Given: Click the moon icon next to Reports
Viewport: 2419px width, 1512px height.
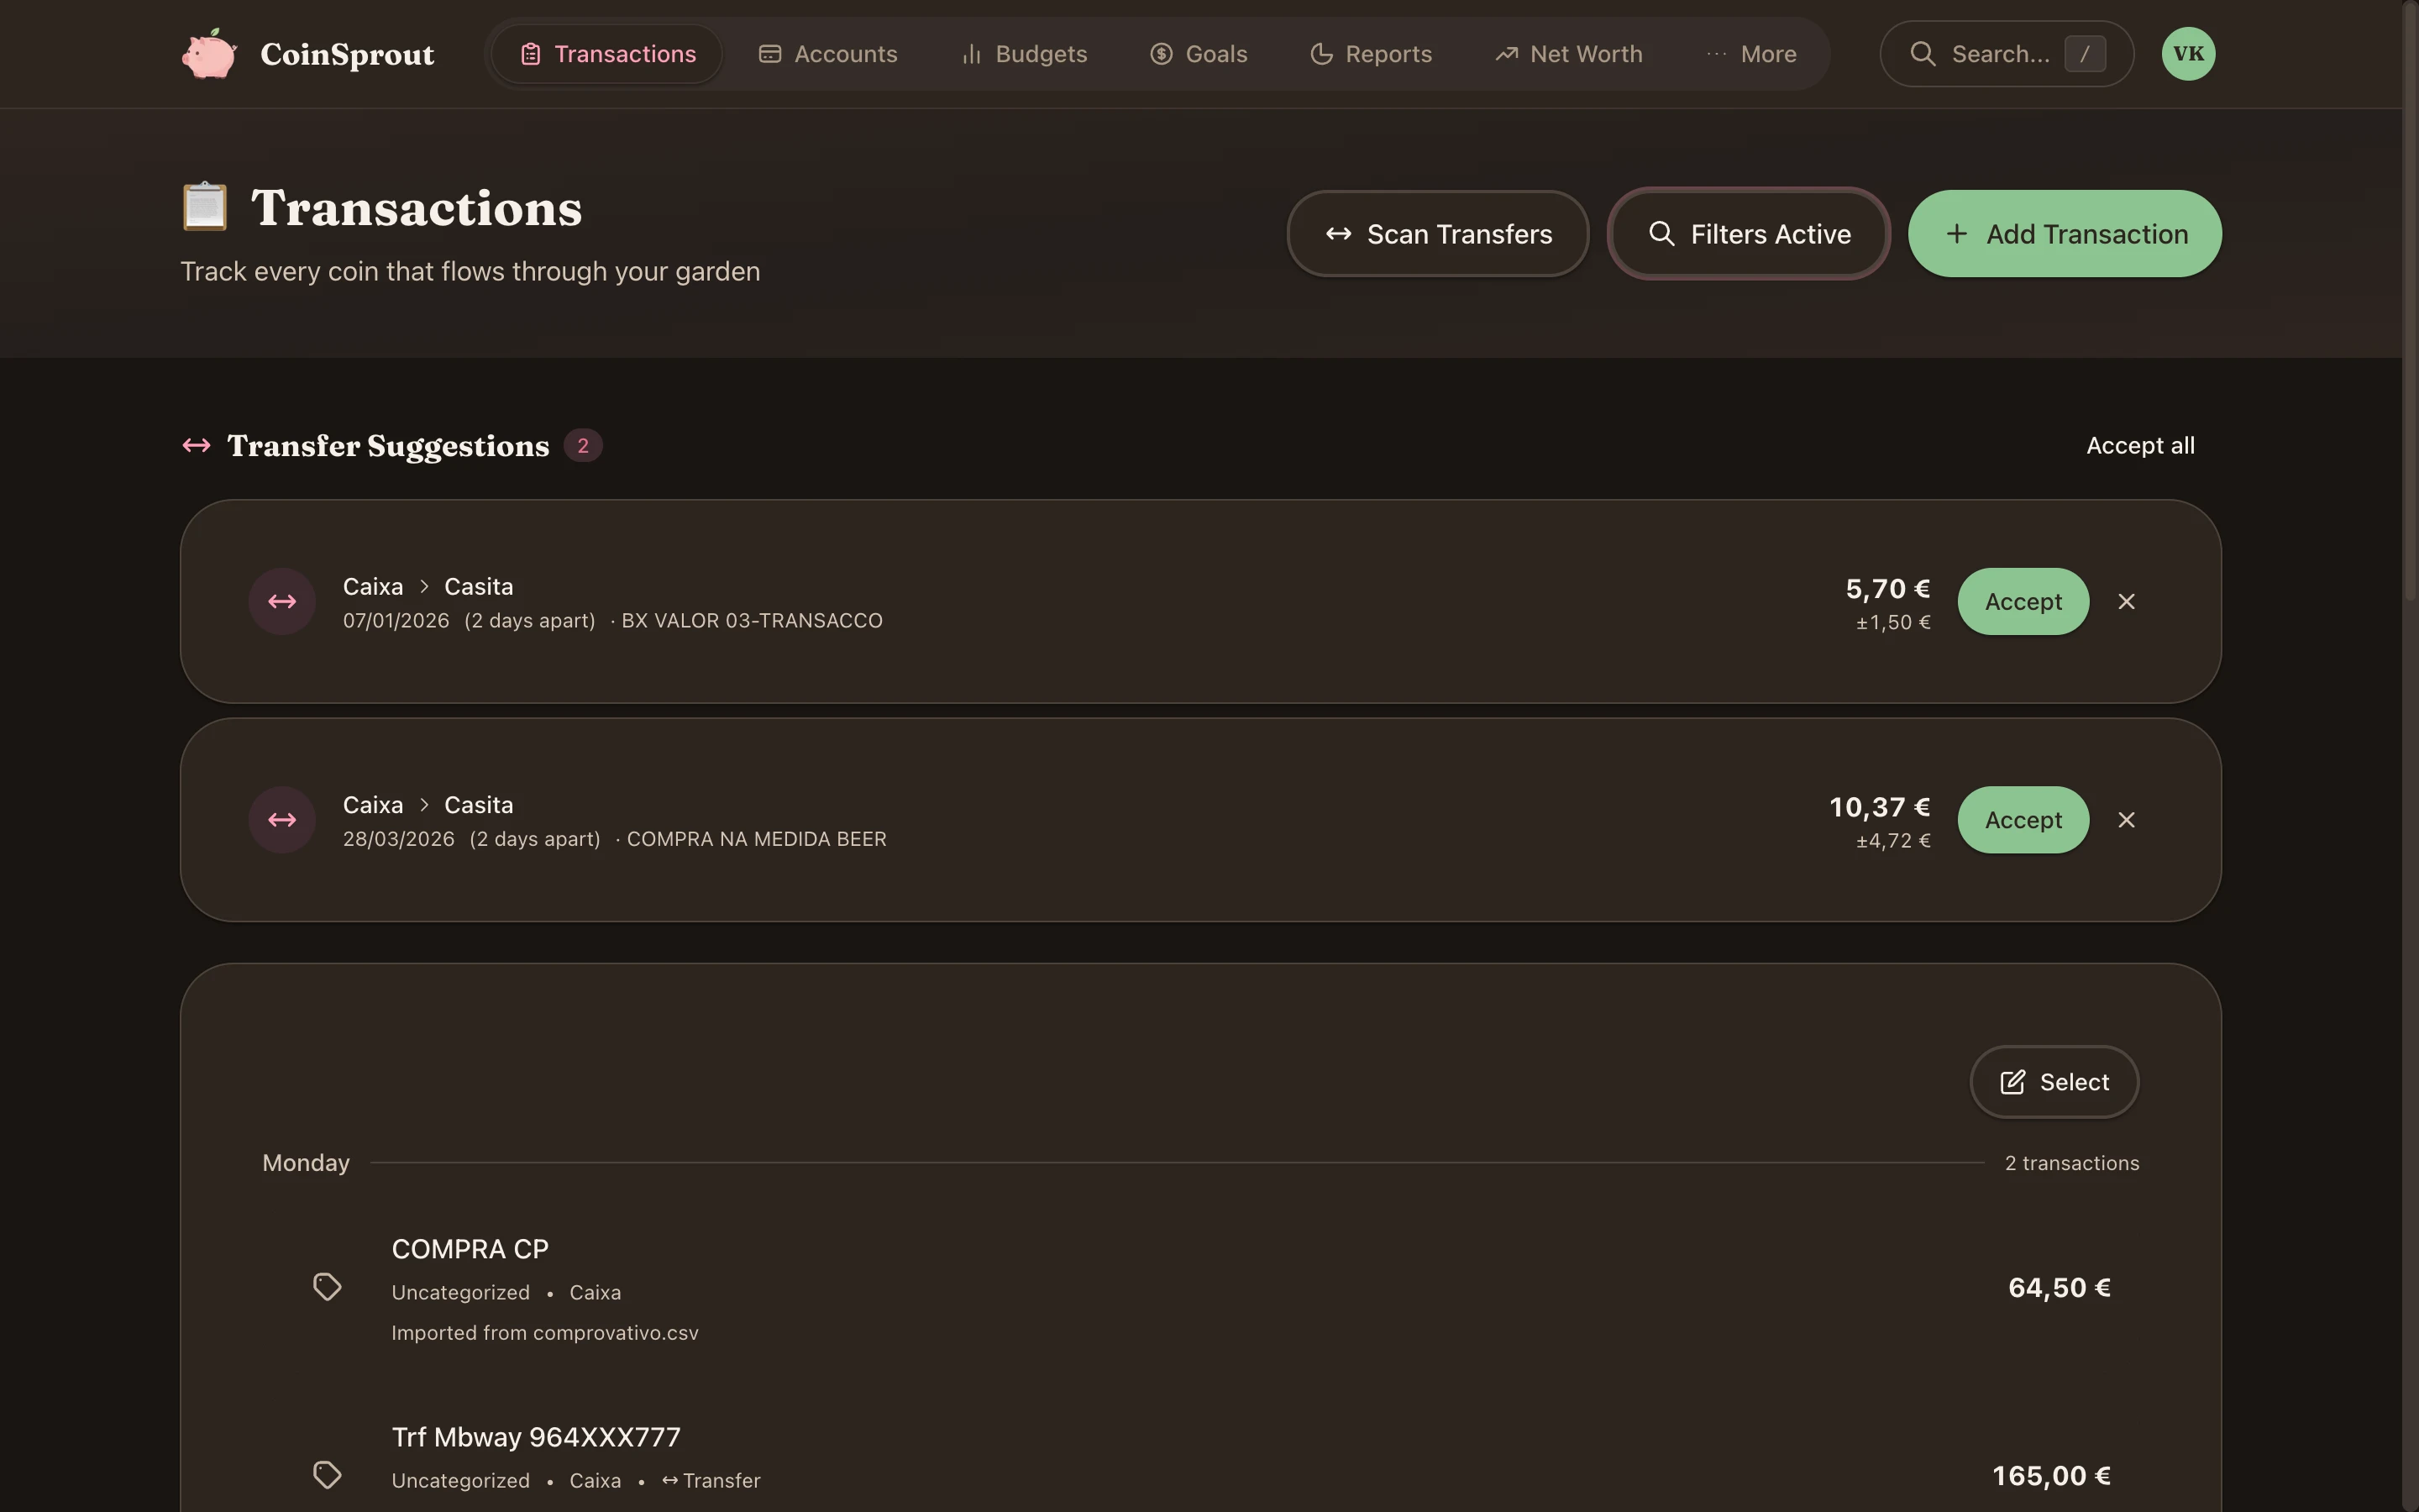Looking at the screenshot, I should (x=1320, y=53).
